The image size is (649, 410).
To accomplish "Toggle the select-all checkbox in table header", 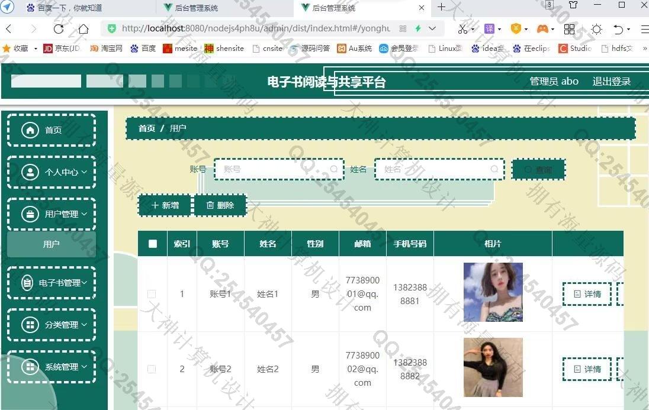I will pyautogui.click(x=153, y=244).
